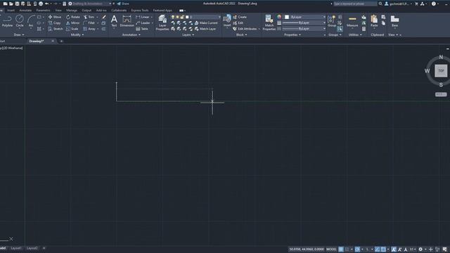Add a new drawing tab with plus
Screen dimensions: 450x253
[x=61, y=41]
